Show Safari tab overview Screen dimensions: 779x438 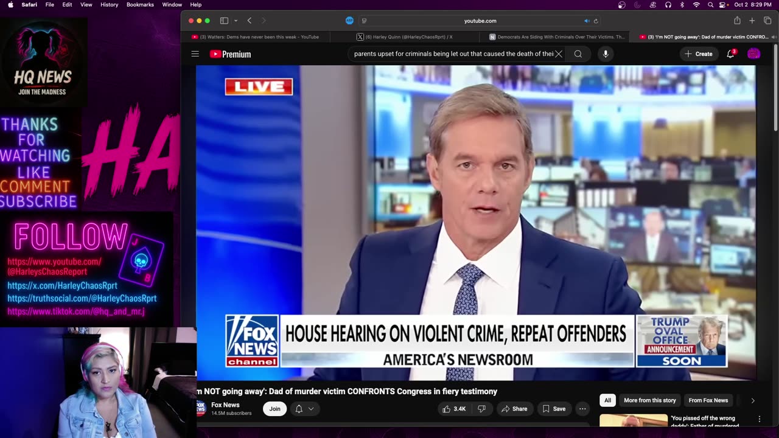(767, 21)
